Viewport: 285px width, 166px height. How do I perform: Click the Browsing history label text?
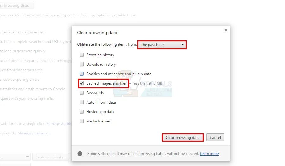tap(100, 55)
